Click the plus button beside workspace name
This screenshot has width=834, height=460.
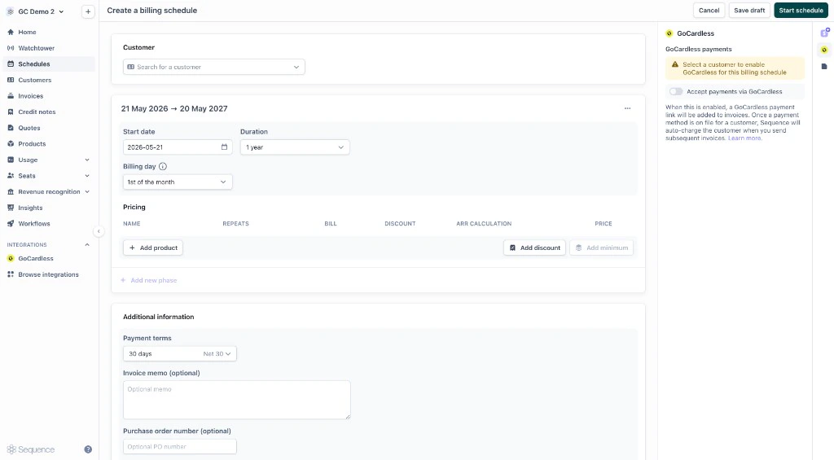point(88,11)
